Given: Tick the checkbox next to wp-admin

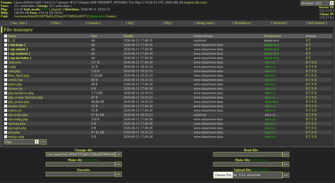Looking at the screenshot, I should click(x=6, y=49).
